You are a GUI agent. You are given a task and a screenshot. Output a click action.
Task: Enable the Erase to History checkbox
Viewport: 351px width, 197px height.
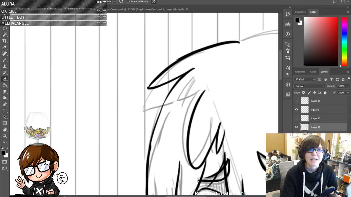[x=128, y=2]
